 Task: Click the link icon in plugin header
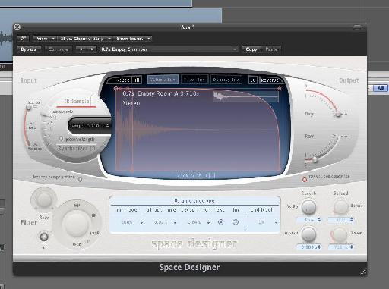pyautogui.click(x=23, y=39)
